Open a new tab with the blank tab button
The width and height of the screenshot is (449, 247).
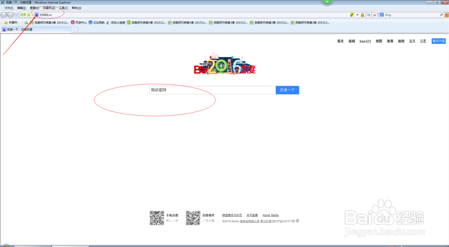point(75,30)
